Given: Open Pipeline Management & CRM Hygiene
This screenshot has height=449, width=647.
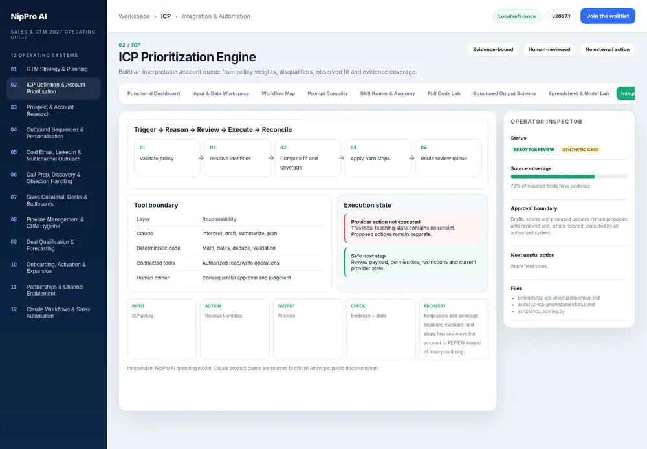Looking at the screenshot, I should pyautogui.click(x=53, y=223).
